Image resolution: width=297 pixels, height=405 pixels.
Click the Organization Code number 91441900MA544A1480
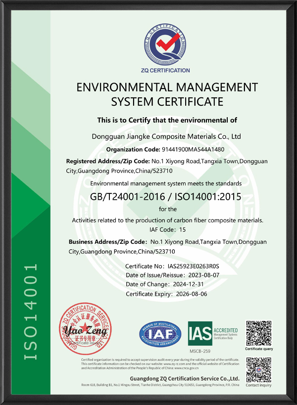tap(193, 149)
